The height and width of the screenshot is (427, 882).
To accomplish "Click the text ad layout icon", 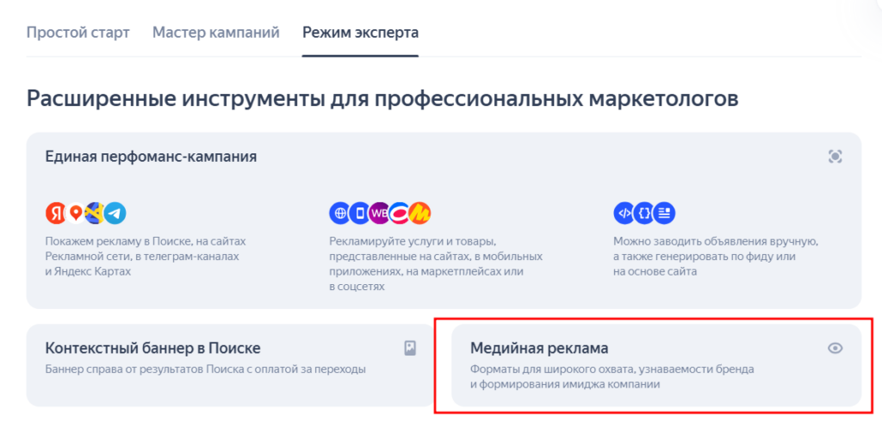I will [665, 213].
